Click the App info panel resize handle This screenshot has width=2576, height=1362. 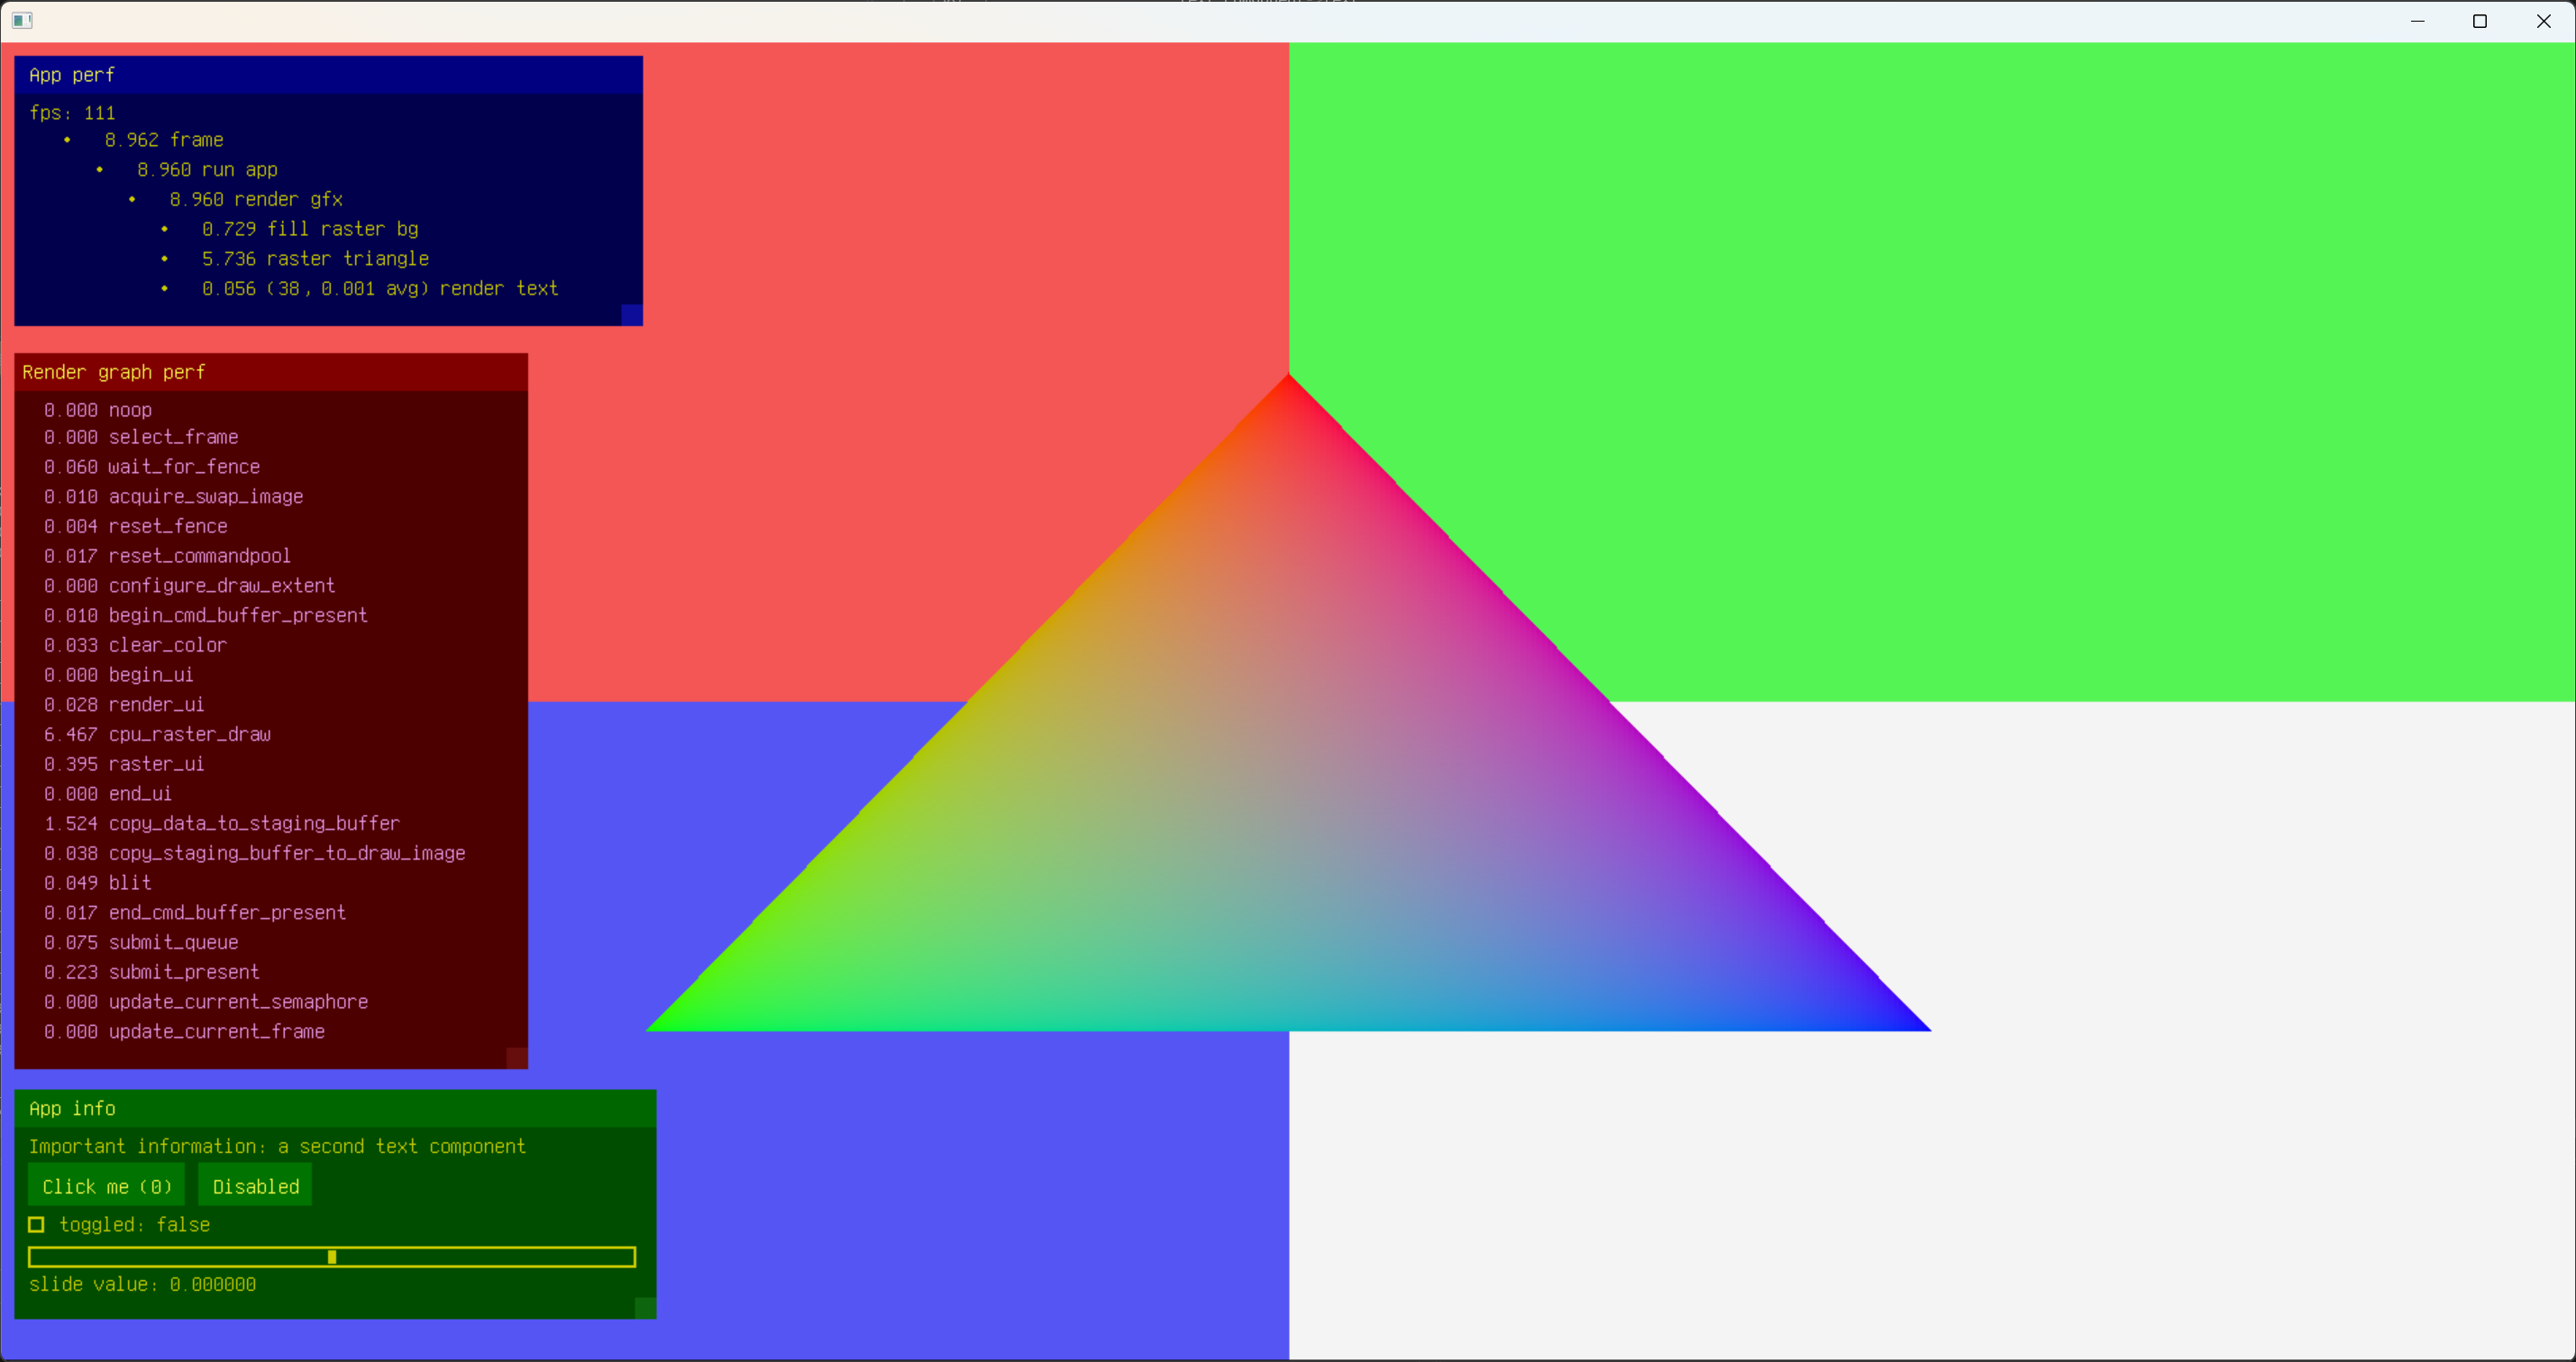(x=645, y=1308)
